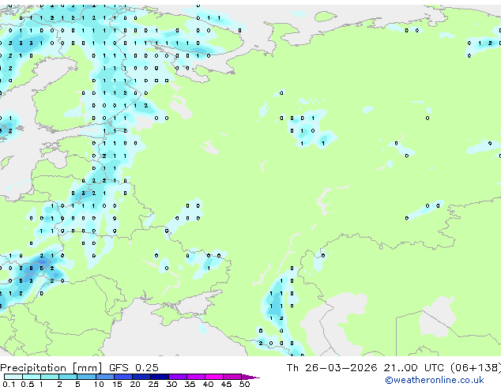Click the legend label '15'

[x=117, y=384]
